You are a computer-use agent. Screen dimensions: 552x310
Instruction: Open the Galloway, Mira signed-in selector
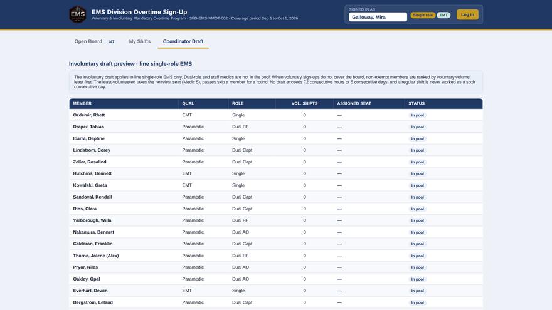[x=378, y=17]
